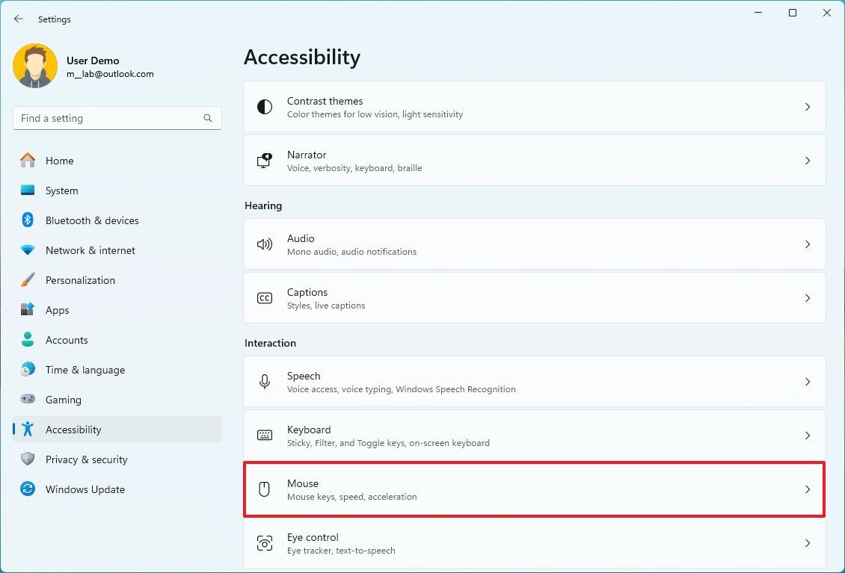
Task: Select the Captions CC icon
Action: coord(265,297)
